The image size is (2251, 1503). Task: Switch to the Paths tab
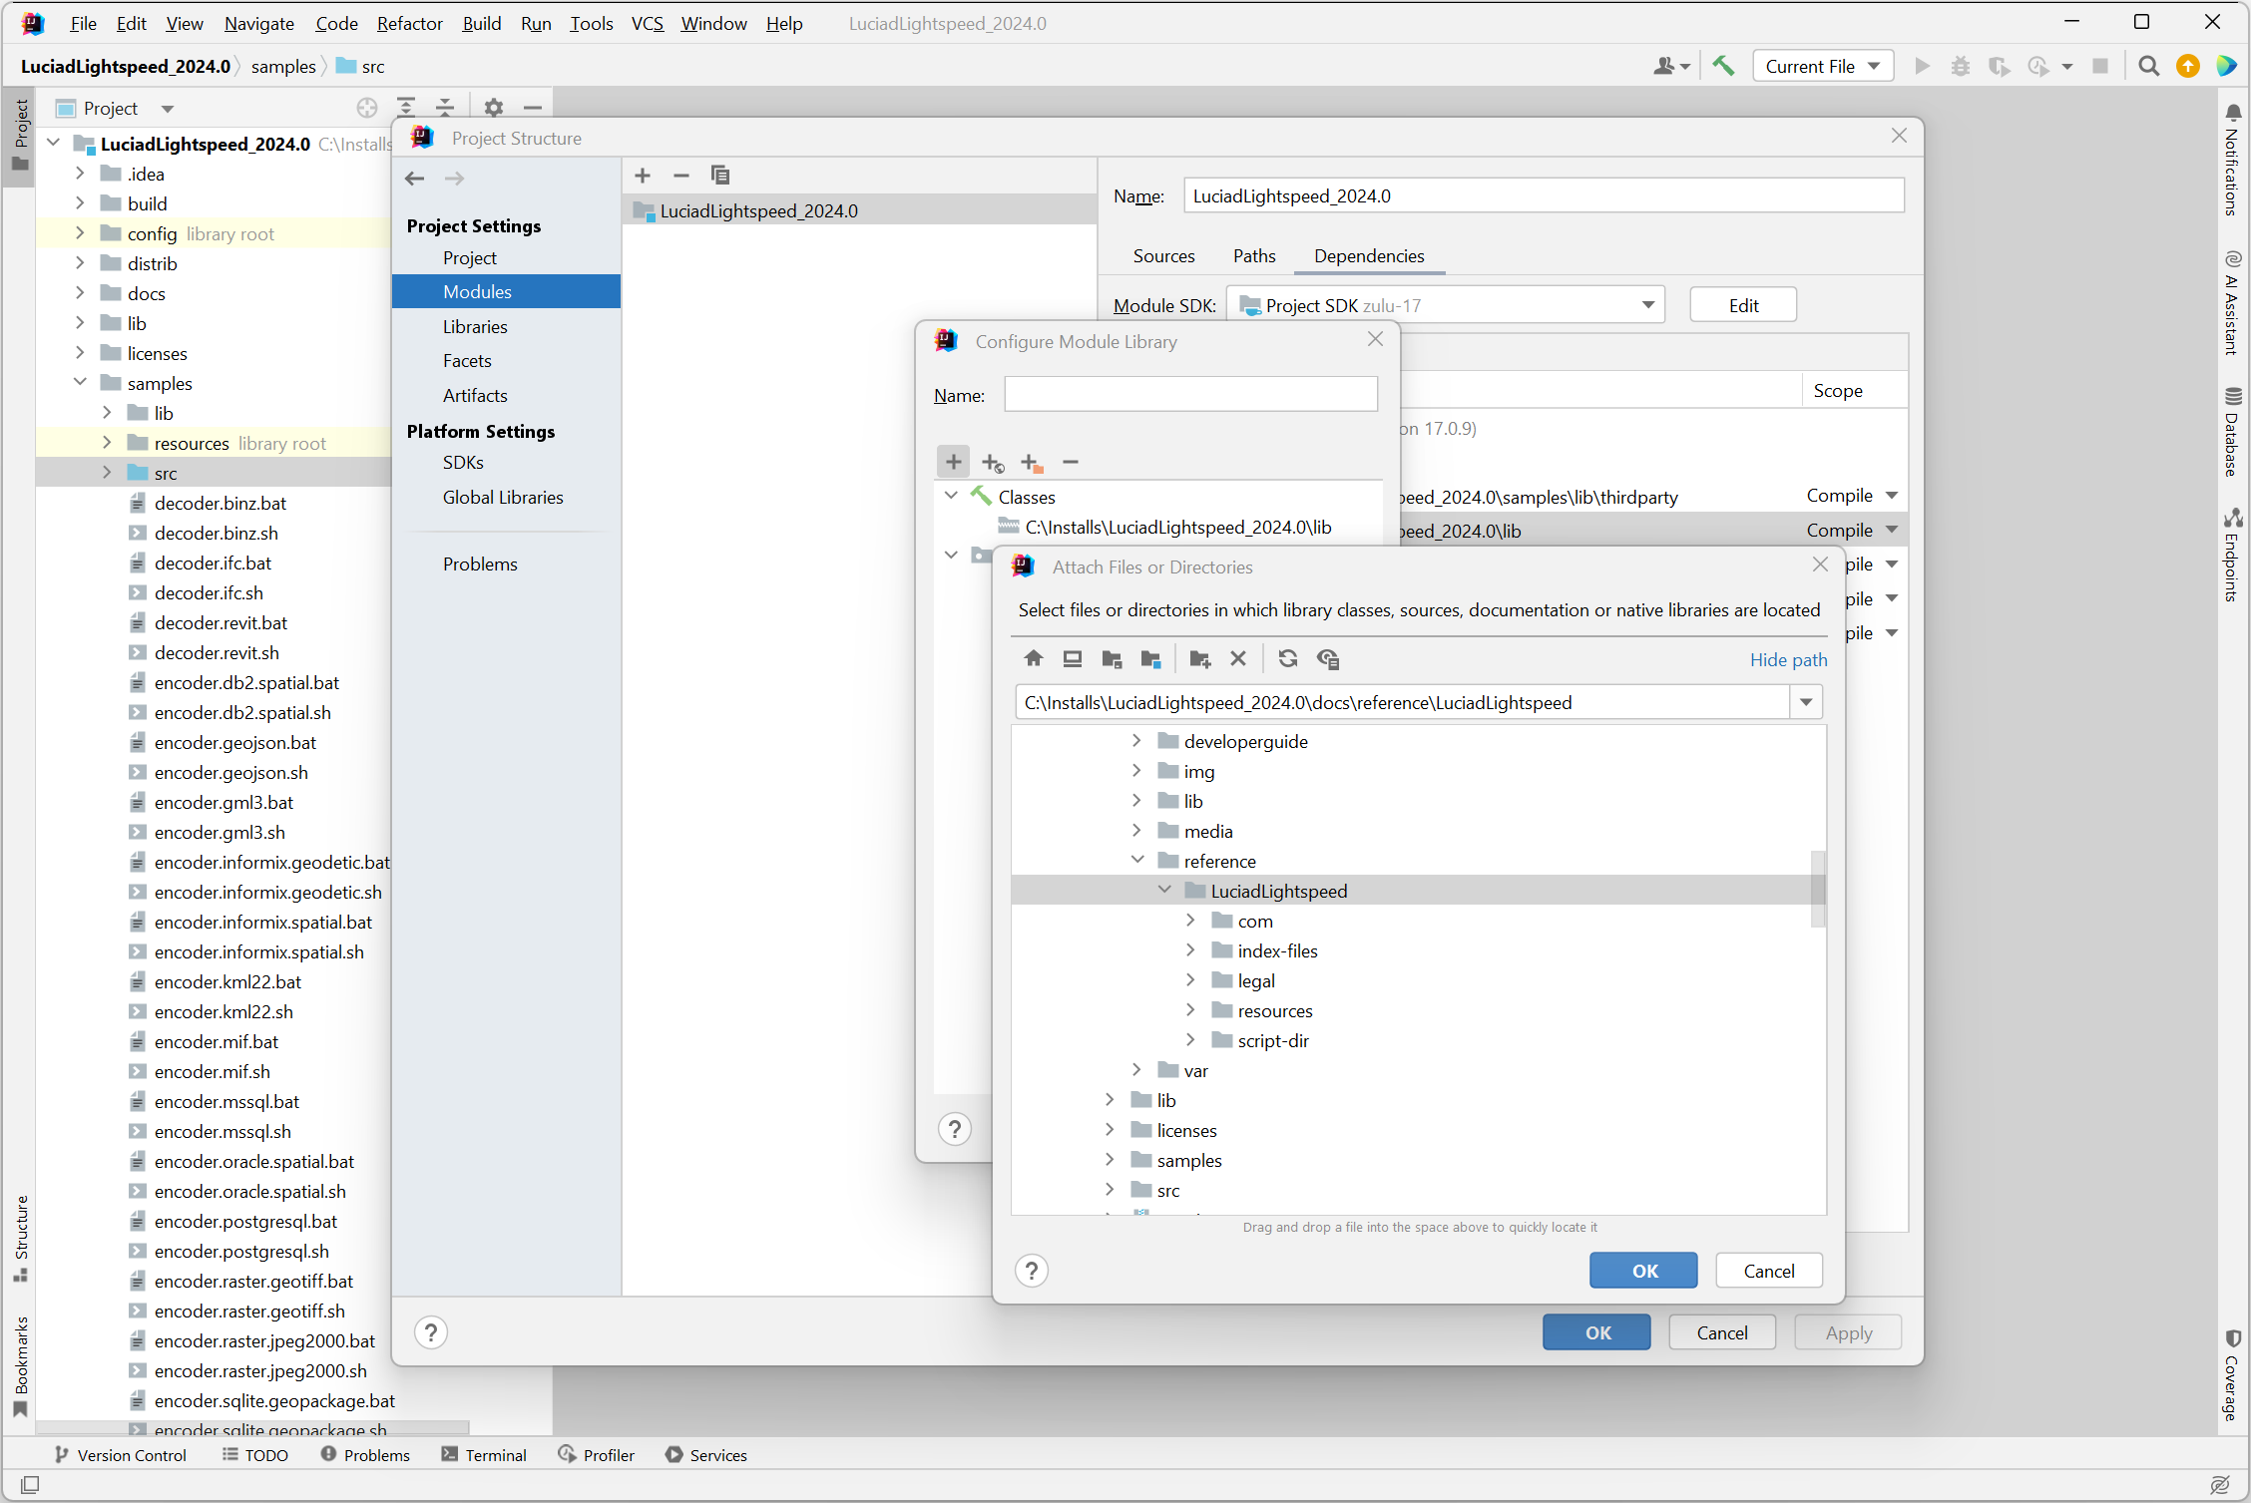click(x=1254, y=256)
